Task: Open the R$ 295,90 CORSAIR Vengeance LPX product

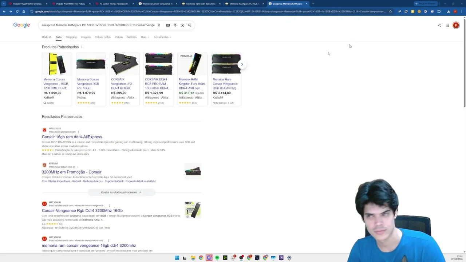Action: 125,79
